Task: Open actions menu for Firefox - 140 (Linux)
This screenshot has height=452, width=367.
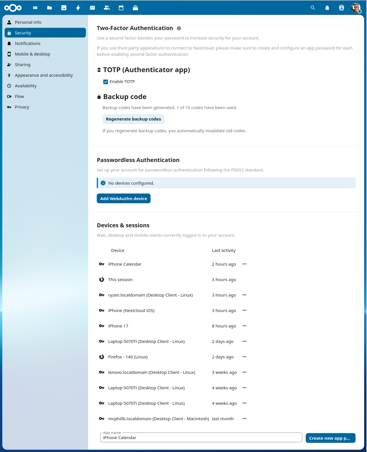Action: tap(244, 357)
